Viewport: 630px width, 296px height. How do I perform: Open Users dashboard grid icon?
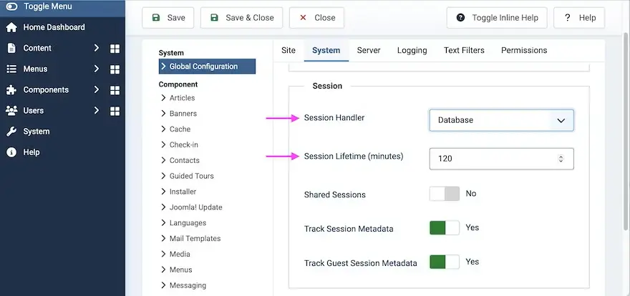115,111
